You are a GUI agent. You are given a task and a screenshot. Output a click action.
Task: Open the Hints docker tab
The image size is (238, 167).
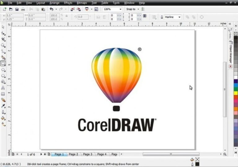(x=231, y=33)
